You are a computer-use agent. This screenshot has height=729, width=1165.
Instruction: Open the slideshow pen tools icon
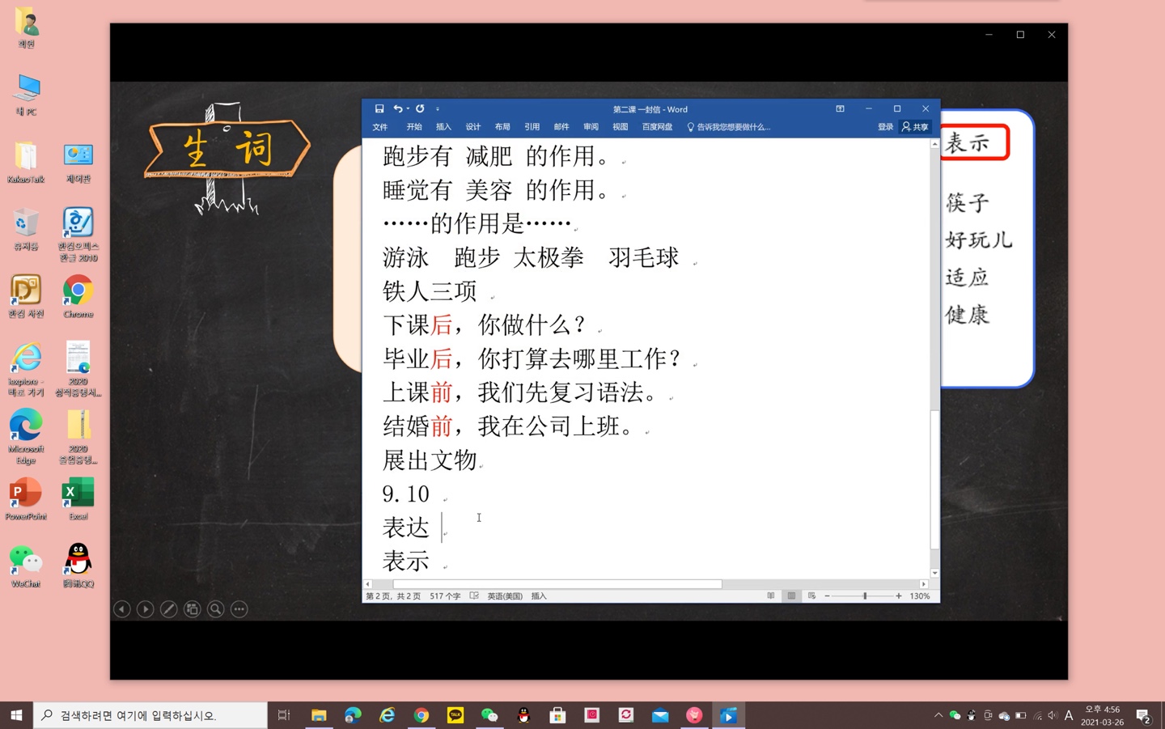168,609
